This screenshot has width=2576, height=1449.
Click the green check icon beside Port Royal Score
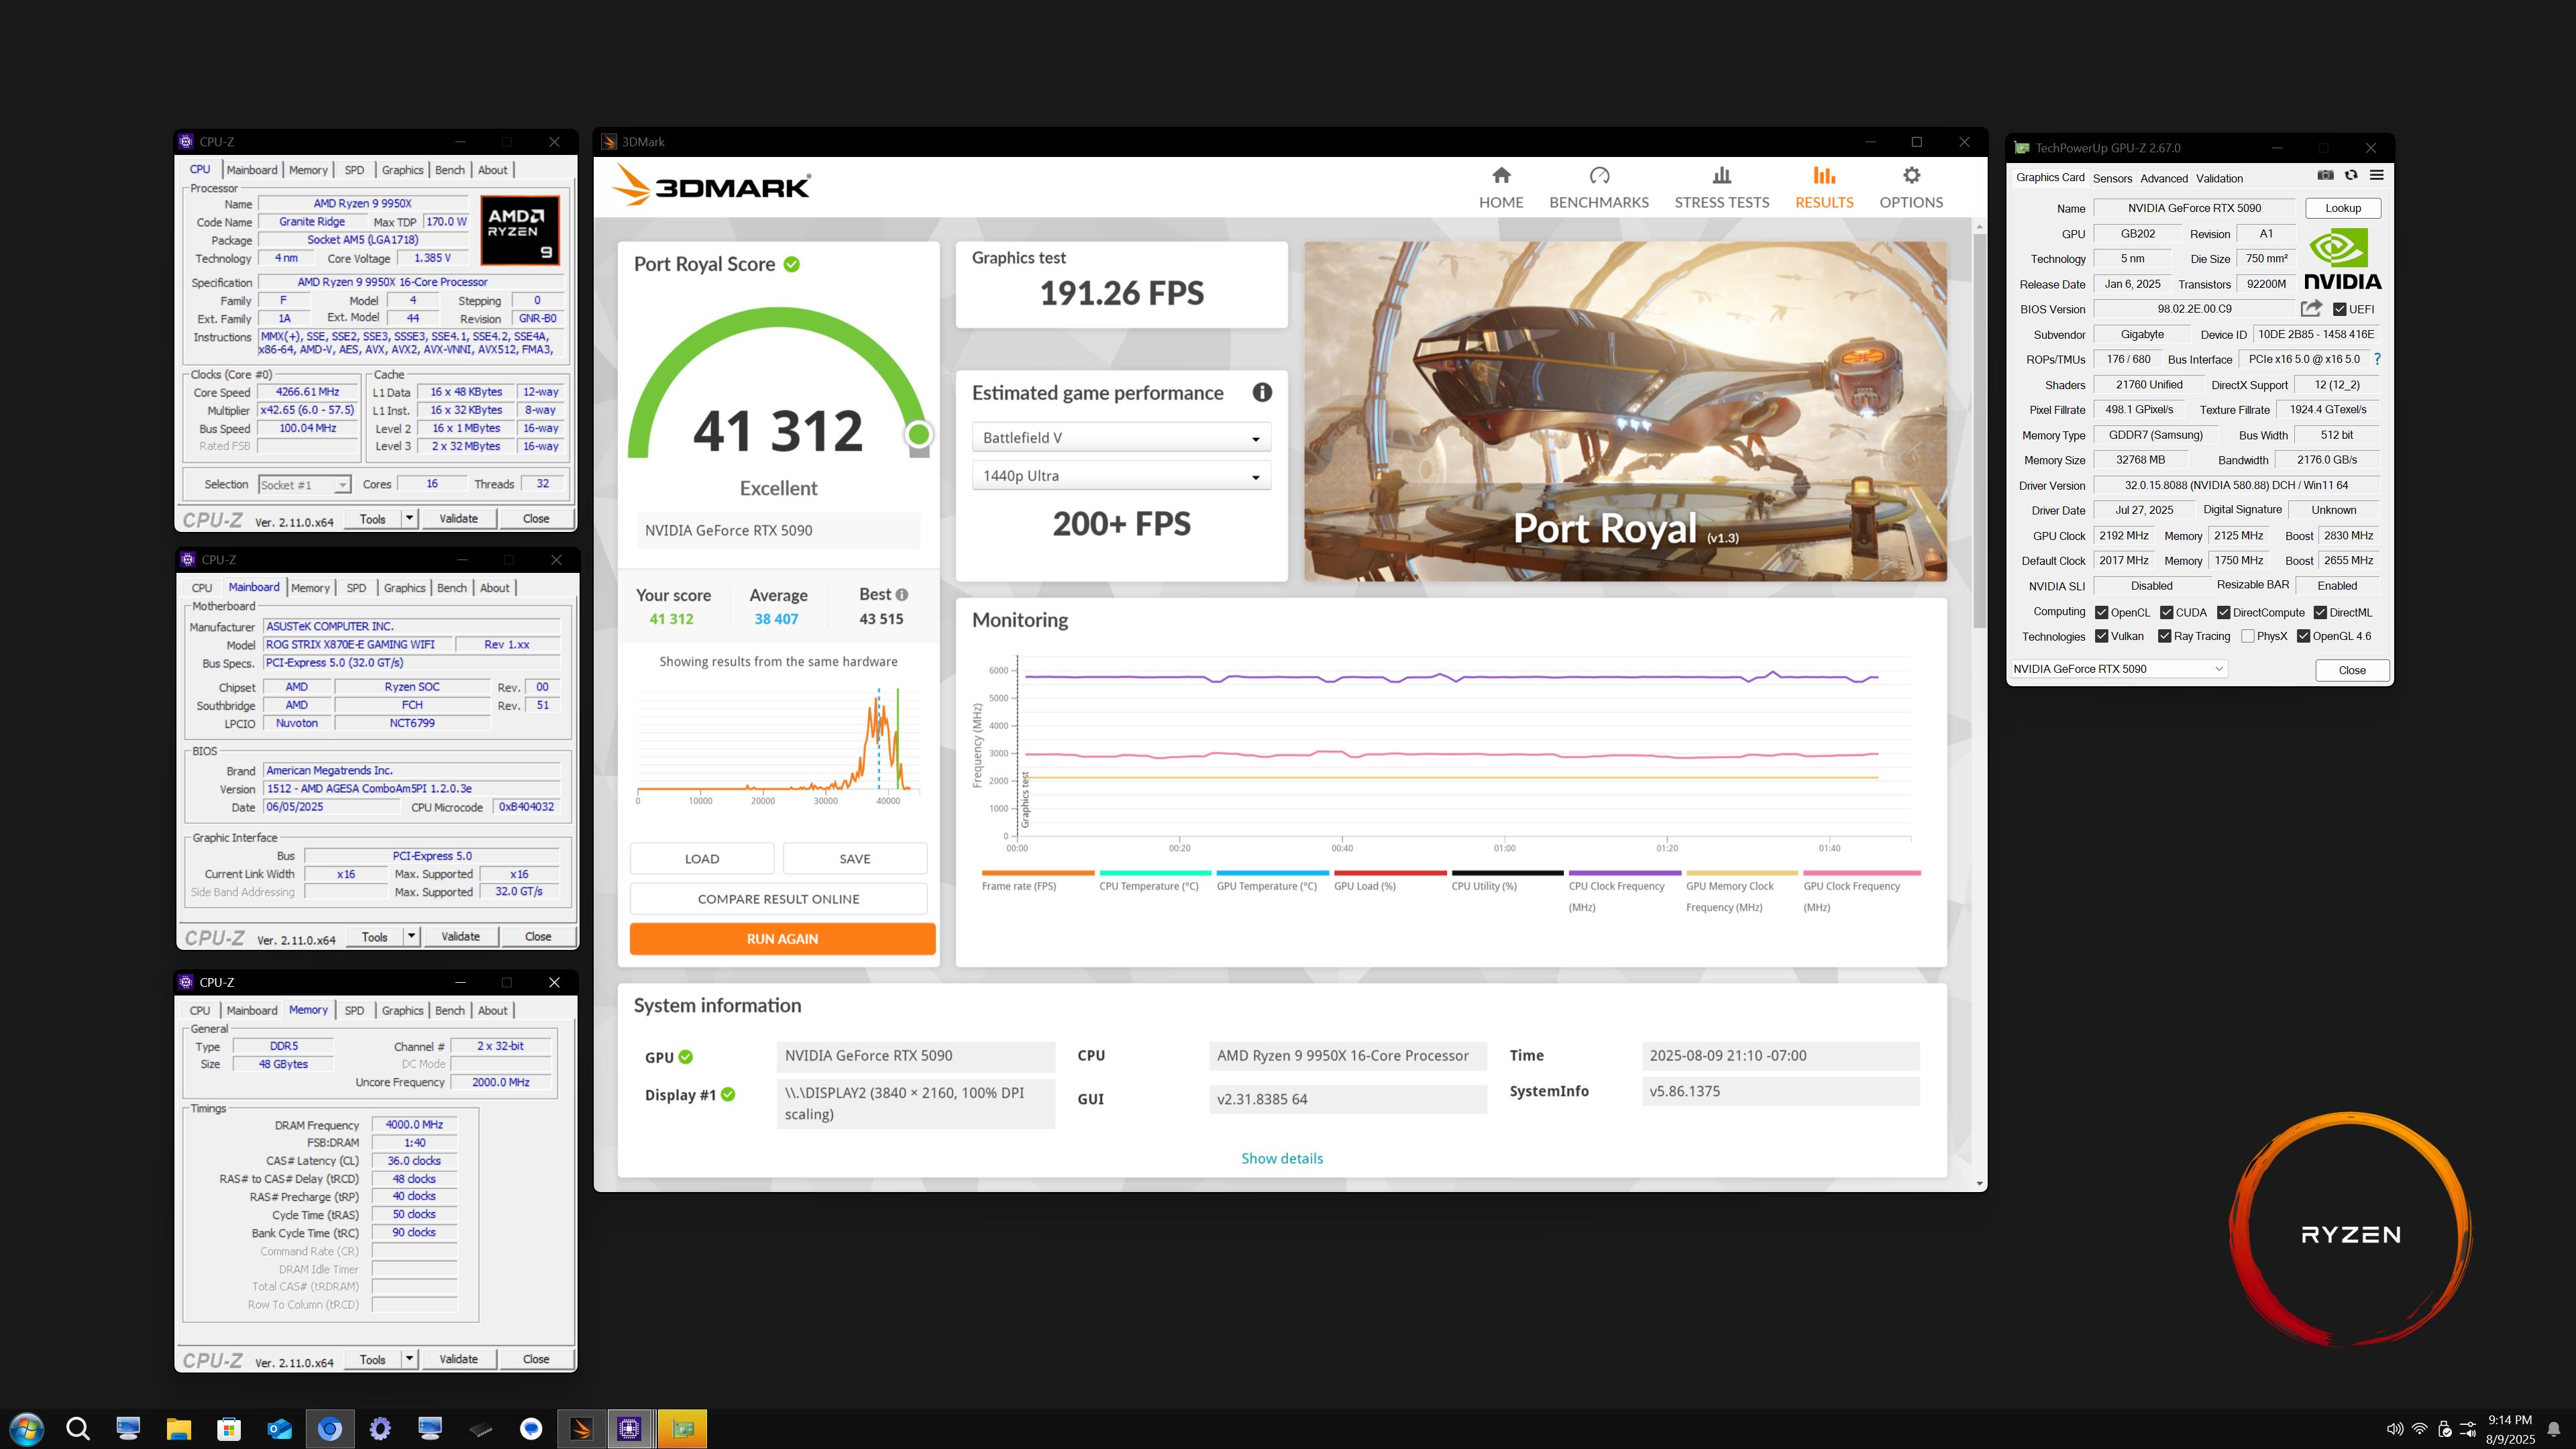pos(792,264)
